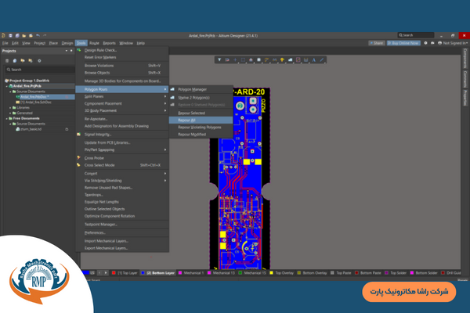Click the Signal Integrity menu icon
The width and height of the screenshot is (470, 313).
(x=79, y=134)
